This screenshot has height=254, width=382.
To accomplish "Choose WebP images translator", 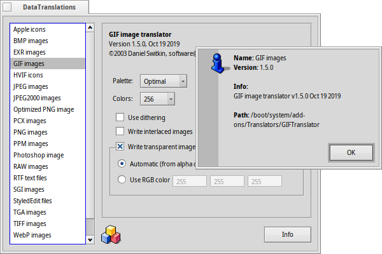I will point(32,235).
